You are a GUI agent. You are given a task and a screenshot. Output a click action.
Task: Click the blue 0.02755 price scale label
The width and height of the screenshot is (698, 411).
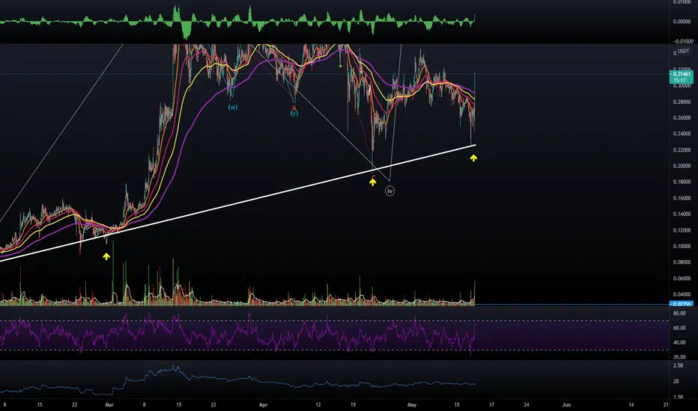pos(682,304)
